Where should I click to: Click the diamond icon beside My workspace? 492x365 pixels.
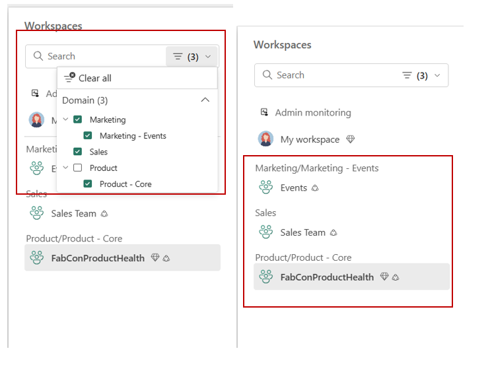tap(351, 139)
